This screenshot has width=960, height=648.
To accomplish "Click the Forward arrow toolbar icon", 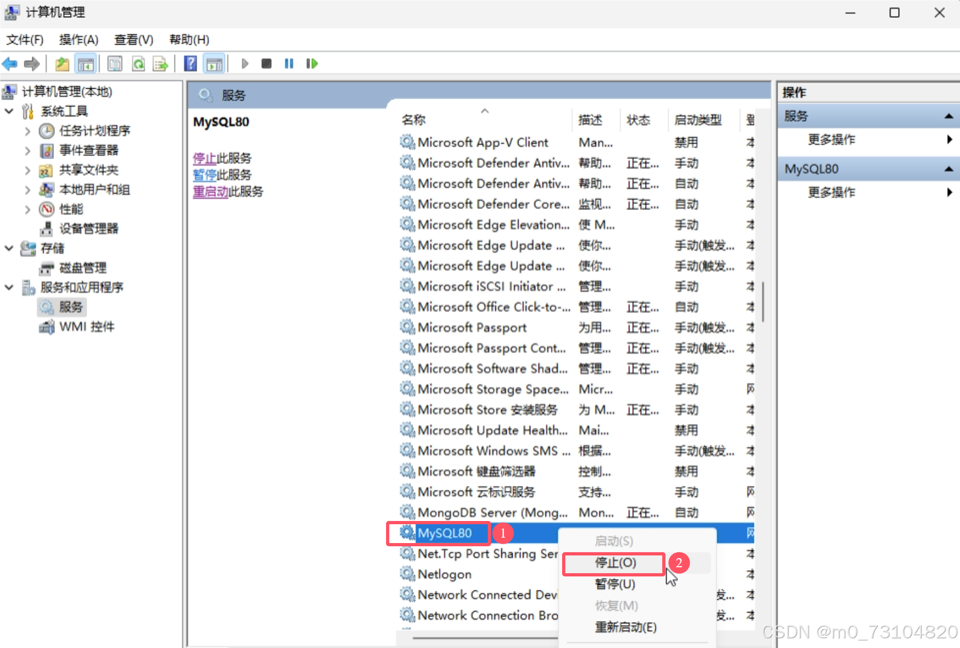I will point(32,64).
